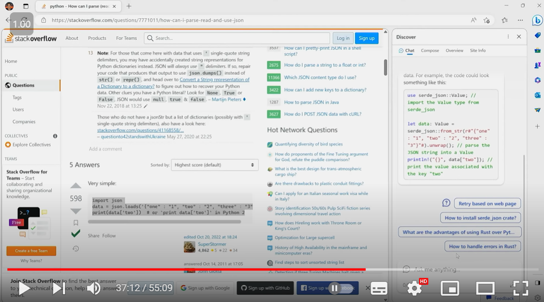
Task: Click the page vertical scrollbar thumb
Action: [385, 67]
